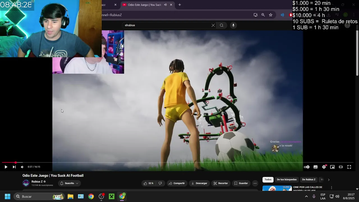This screenshot has width=359, height=202.
Task: Open the Windows Start menu
Action: 8,196
